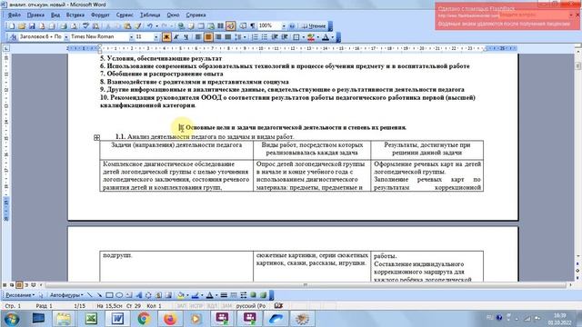Open the Сервис menu
582x327 pixels.
(x=125, y=15)
